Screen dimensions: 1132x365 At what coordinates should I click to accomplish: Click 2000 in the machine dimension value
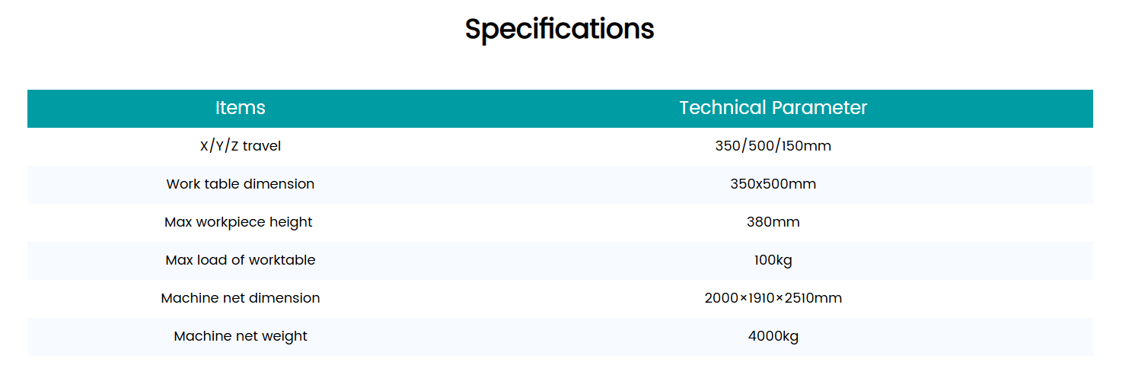pyautogui.click(x=721, y=298)
